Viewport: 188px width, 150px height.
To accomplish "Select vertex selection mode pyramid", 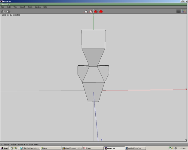I will (86, 11).
